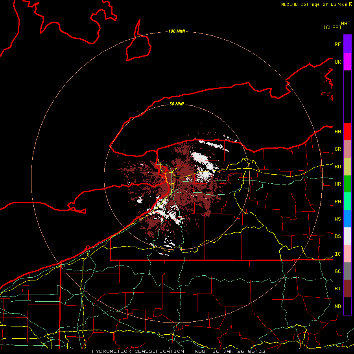Click the ND legend label
354x354 pixels.
click(x=337, y=306)
